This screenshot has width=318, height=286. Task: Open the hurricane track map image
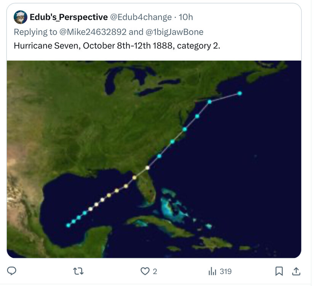coord(154,159)
